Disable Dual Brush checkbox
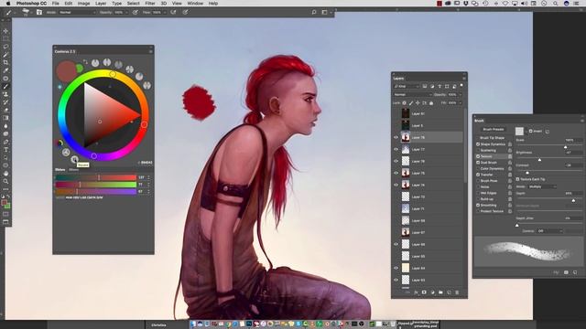Image resolution: width=586 pixels, height=329 pixels. pyautogui.click(x=478, y=163)
